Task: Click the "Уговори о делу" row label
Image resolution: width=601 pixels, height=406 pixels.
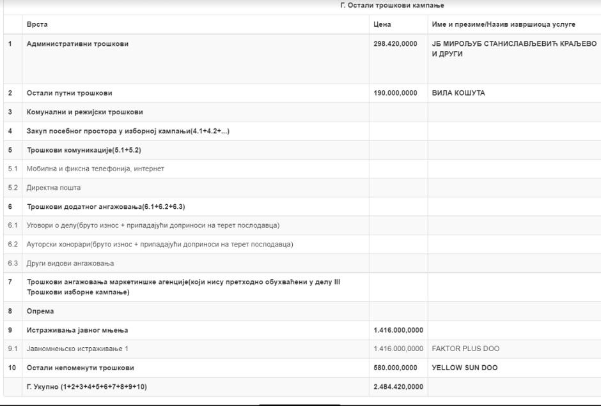Action: click(153, 225)
